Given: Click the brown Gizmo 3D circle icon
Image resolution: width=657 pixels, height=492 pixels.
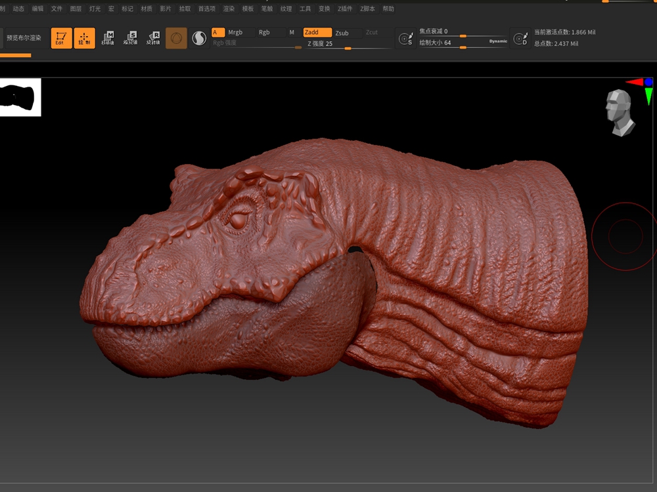Looking at the screenshot, I should pos(176,38).
